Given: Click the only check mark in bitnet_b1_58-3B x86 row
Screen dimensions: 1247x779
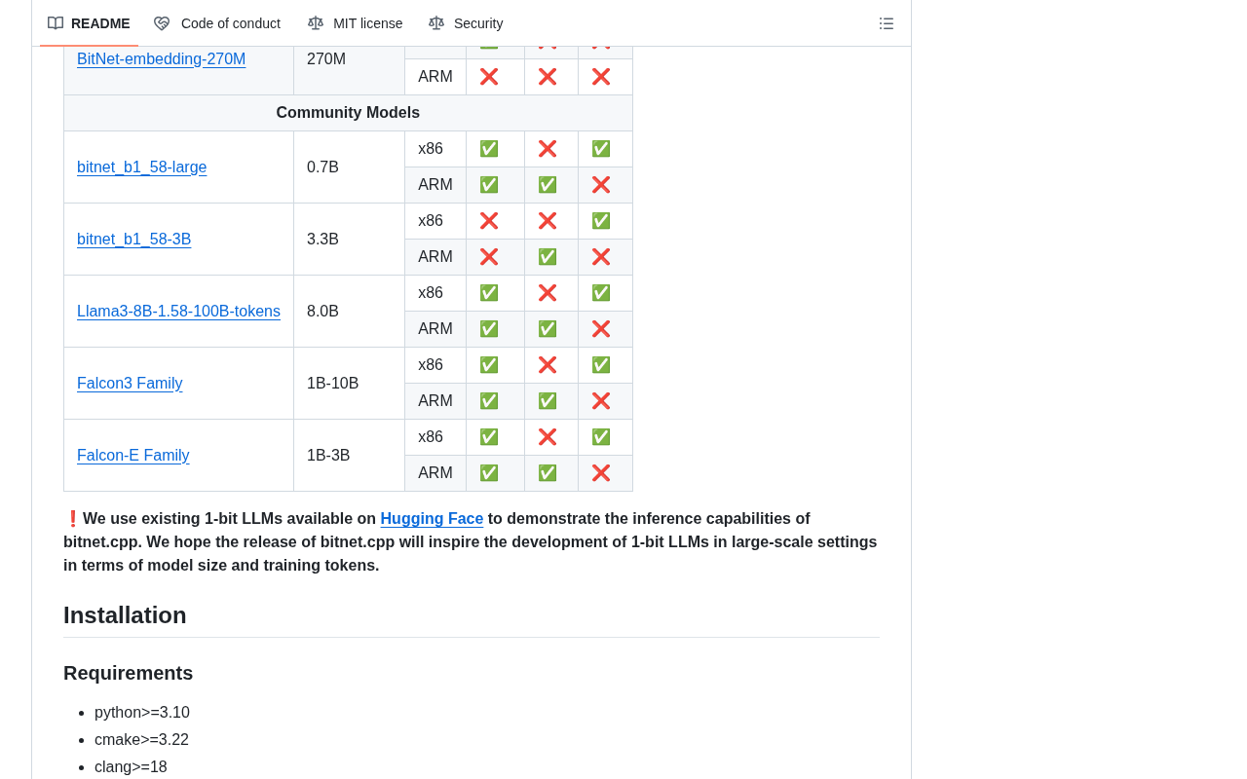Looking at the screenshot, I should (x=601, y=221).
